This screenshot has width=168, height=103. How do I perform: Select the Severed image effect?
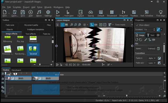(33, 50)
